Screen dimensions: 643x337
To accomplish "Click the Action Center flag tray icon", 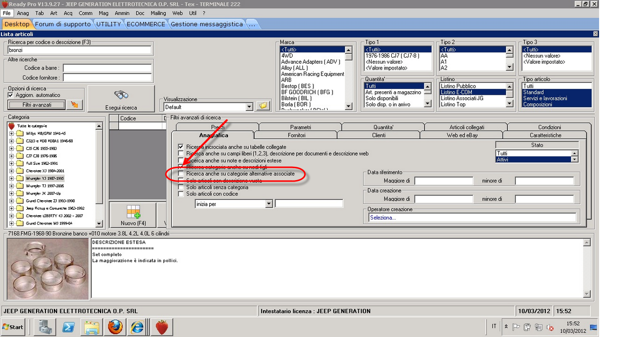I will point(517,327).
